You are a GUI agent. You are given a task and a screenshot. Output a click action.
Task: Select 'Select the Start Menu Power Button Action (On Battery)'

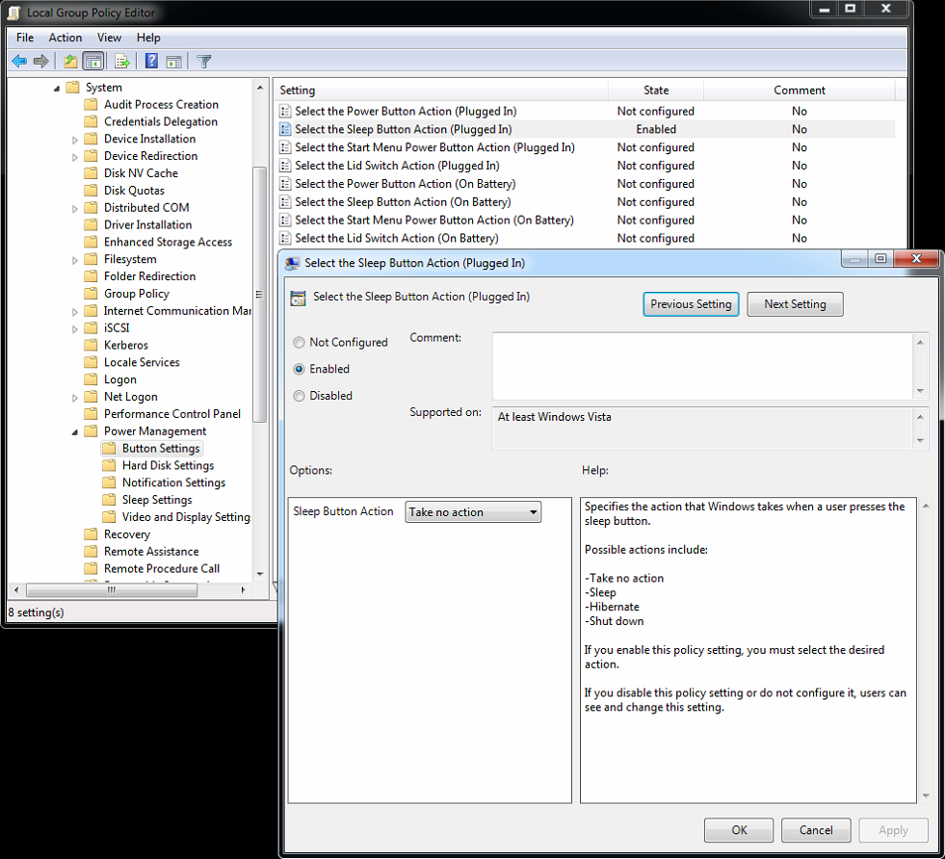tap(587, 220)
